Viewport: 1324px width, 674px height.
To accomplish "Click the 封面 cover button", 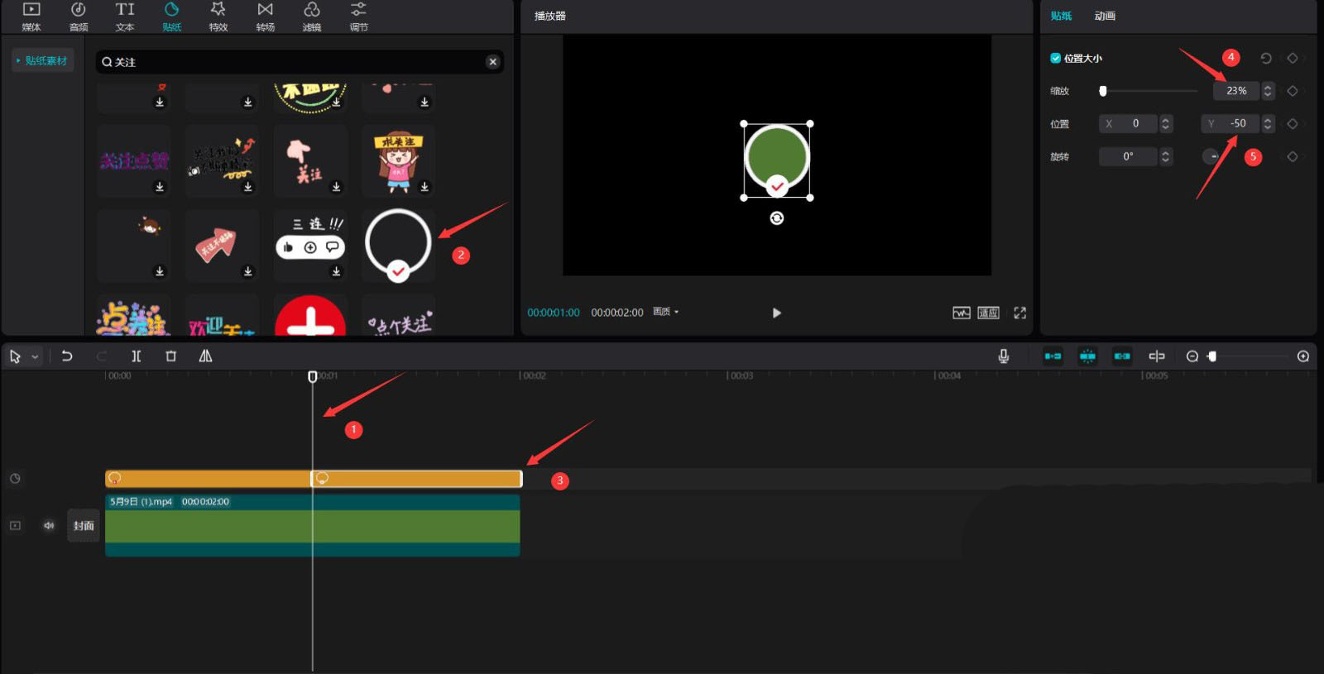I will coord(83,526).
